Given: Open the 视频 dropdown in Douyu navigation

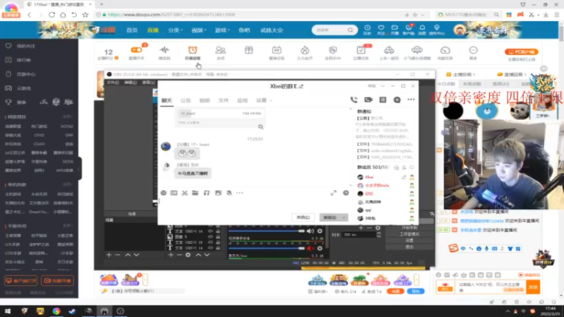Looking at the screenshot, I should point(199,30).
